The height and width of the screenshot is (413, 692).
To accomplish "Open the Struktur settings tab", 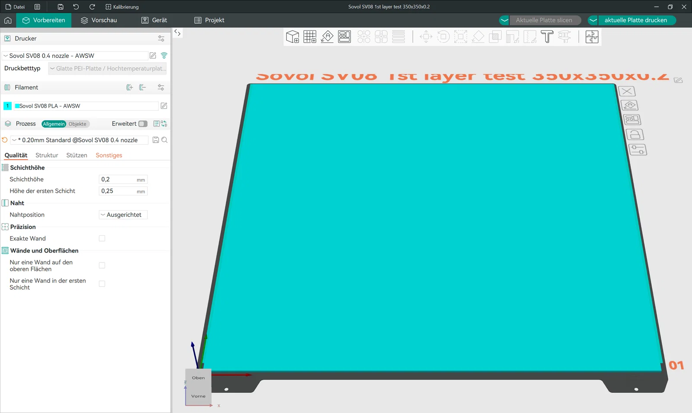I will [47, 155].
